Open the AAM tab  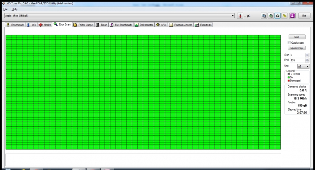coord(161,25)
